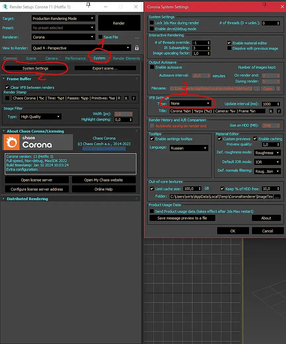This screenshot has height=344, width=286.
Task: Open the Renderer dropdown
Action: pos(63,37)
